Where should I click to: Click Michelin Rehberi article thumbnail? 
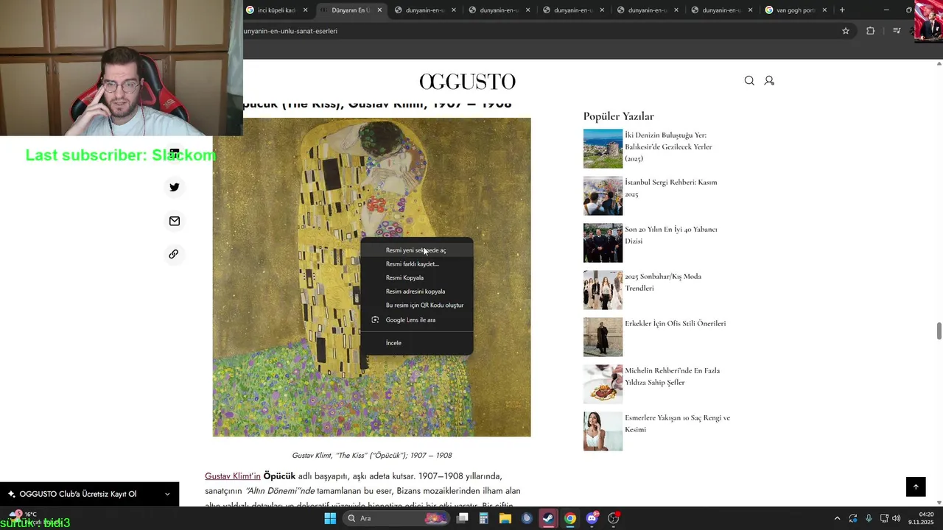coord(603,384)
